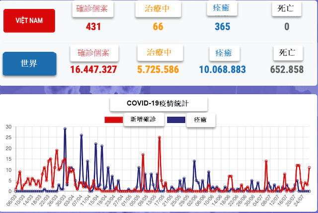Click the world row's 死亡 label
Viewport: 318px width, 213px height.
pos(288,52)
